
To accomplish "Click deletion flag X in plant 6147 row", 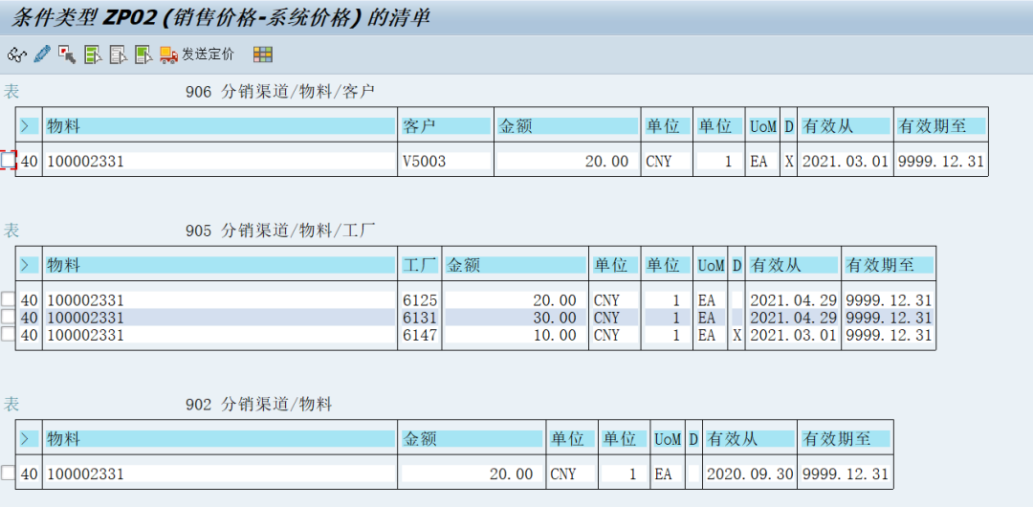I will 737,335.
